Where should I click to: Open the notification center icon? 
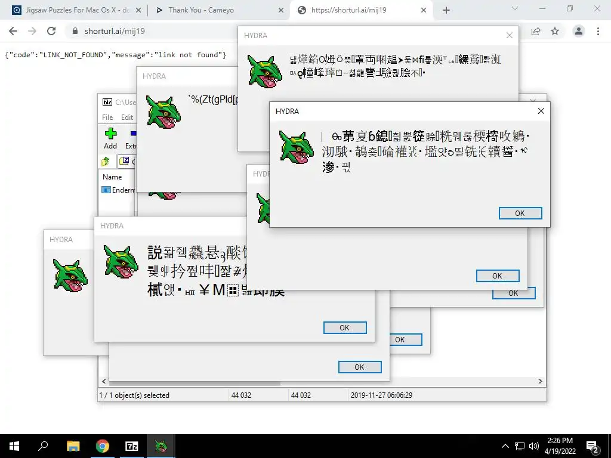[593, 447]
